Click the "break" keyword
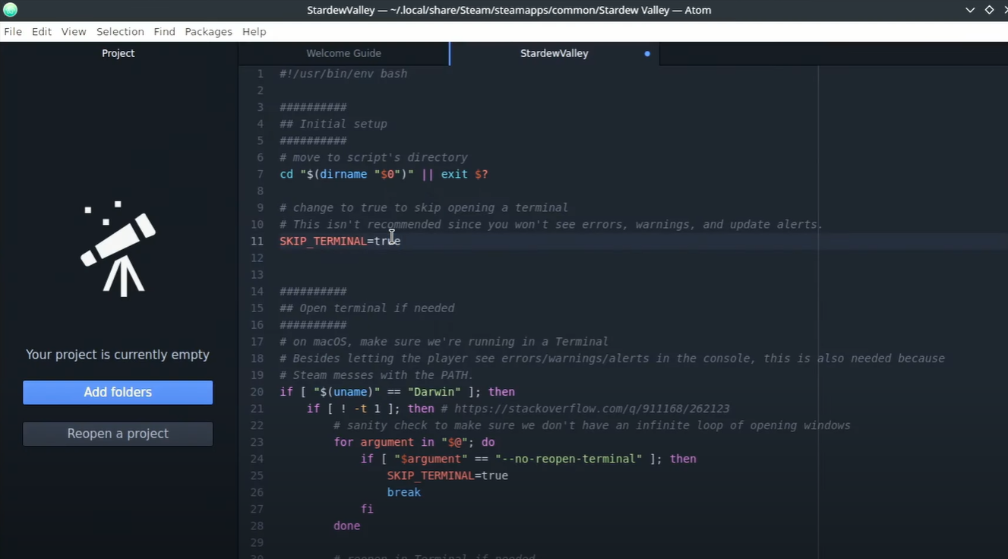 pos(404,491)
